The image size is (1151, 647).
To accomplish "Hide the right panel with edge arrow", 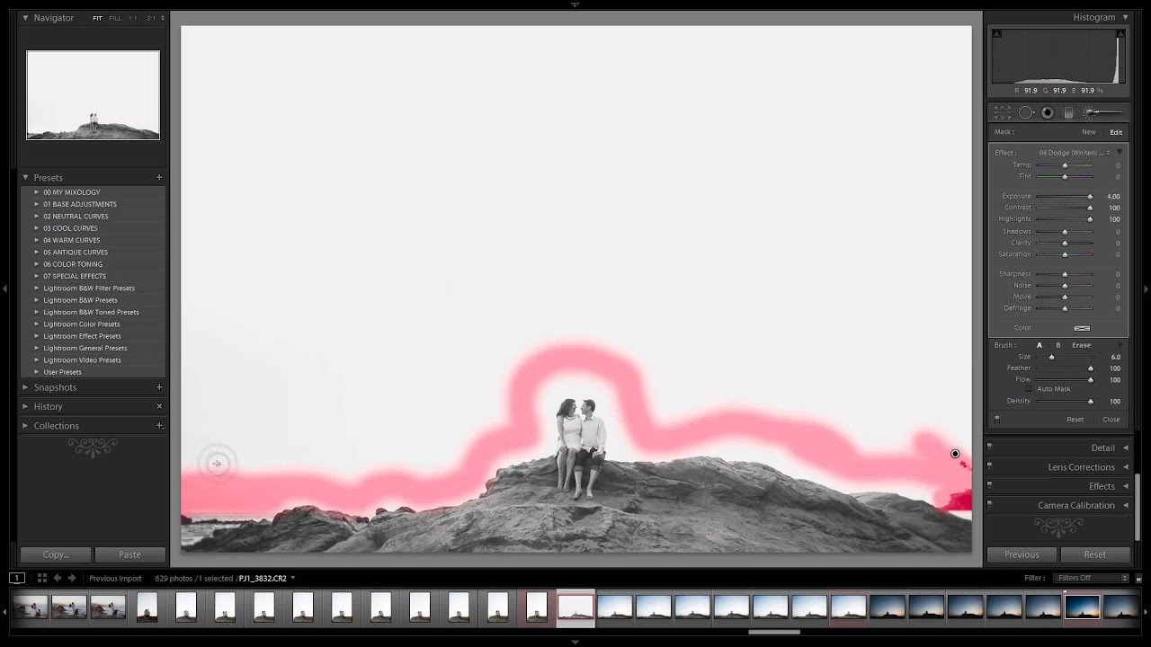I will click(x=1146, y=288).
